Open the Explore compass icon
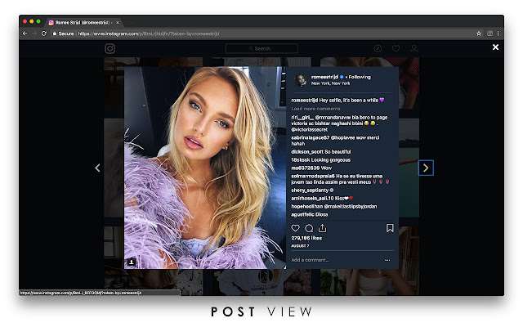523x327 pixels. tap(378, 49)
